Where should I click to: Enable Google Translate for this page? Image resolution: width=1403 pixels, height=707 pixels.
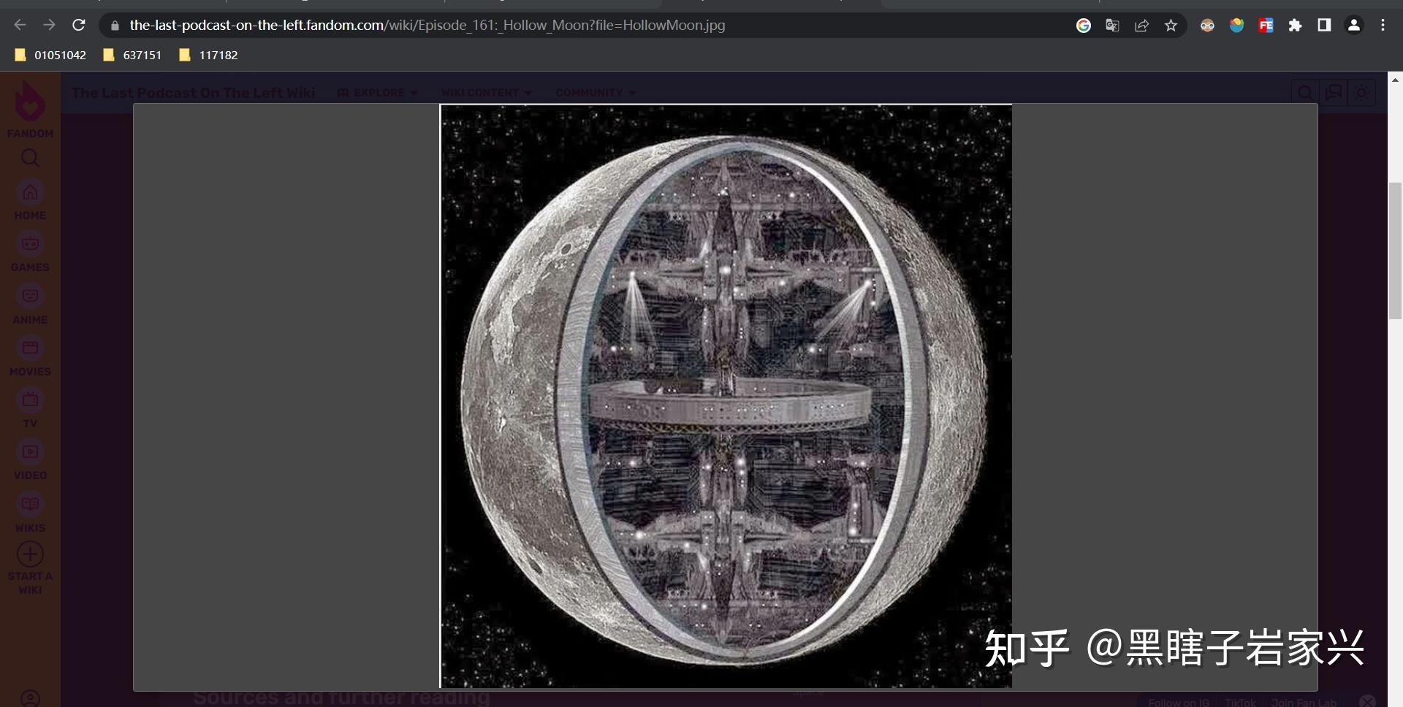click(1112, 25)
